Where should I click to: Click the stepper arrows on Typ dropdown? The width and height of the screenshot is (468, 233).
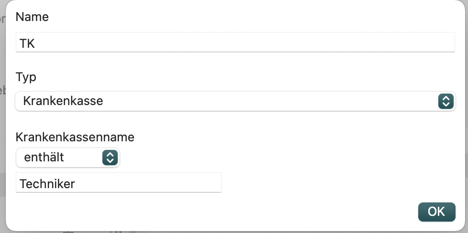tap(446, 101)
